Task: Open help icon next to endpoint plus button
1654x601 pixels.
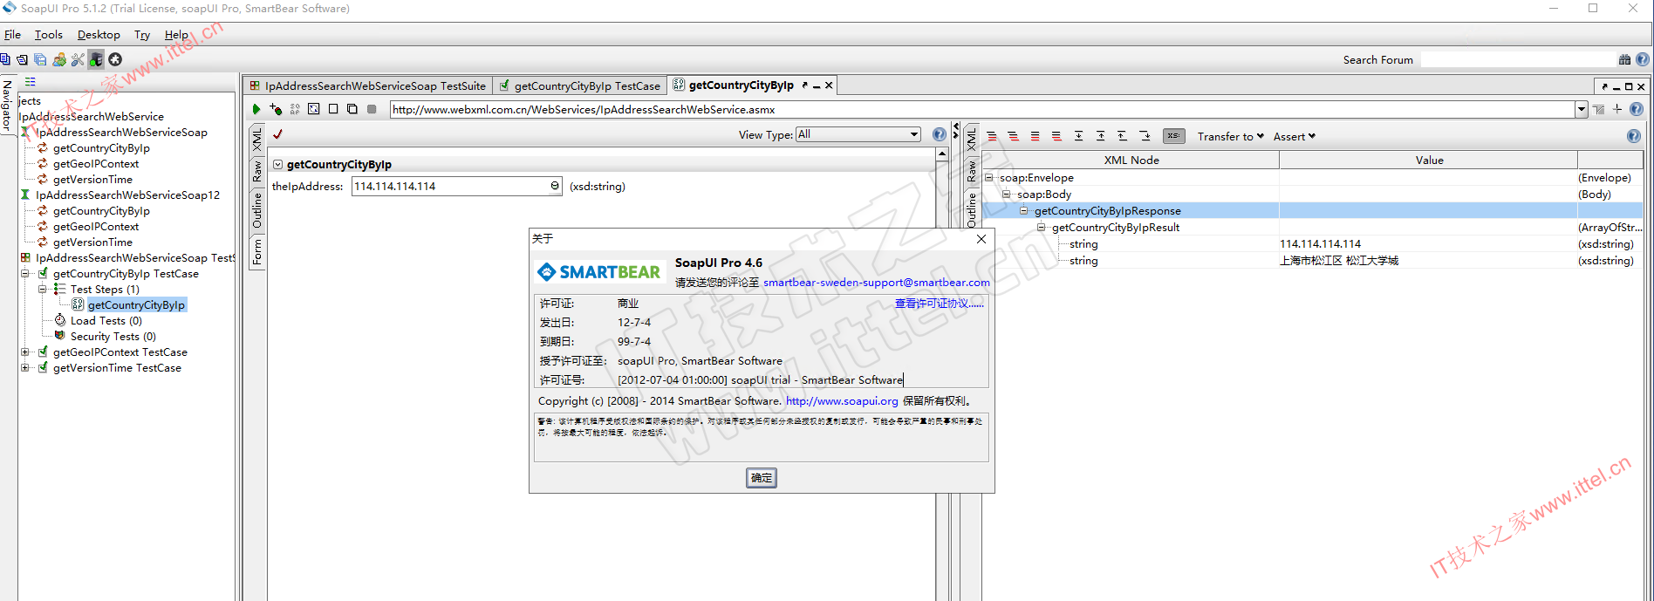Action: (x=1637, y=109)
